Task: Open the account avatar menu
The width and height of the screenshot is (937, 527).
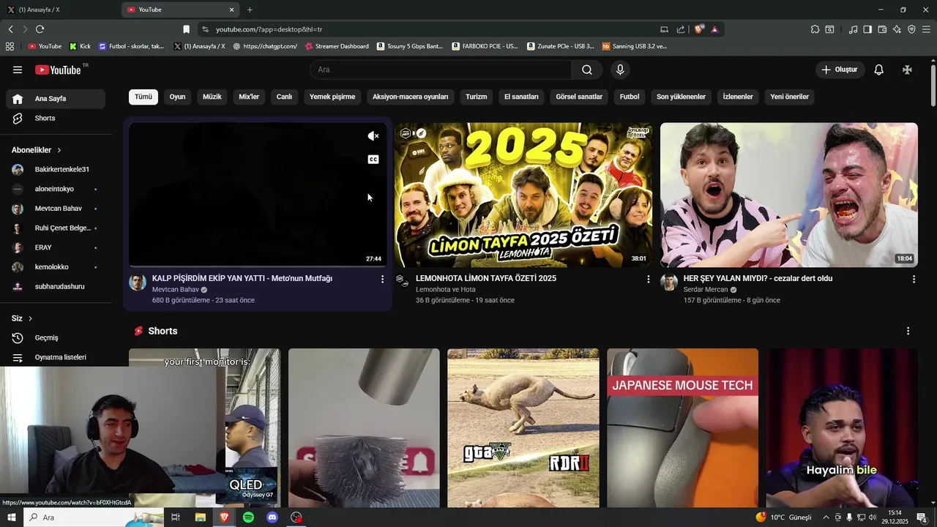Action: tap(907, 70)
